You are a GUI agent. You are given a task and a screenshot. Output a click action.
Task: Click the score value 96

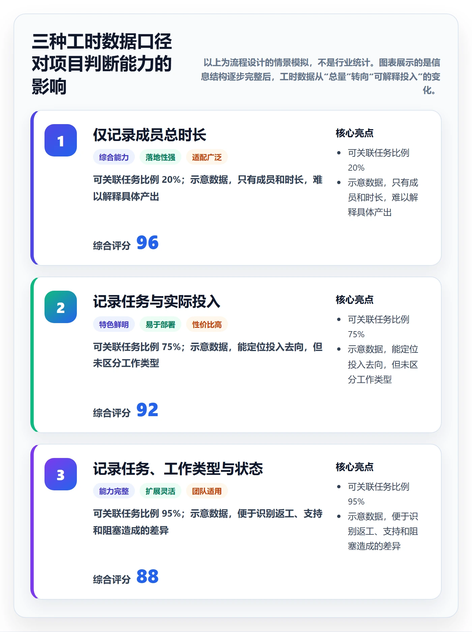tap(147, 243)
